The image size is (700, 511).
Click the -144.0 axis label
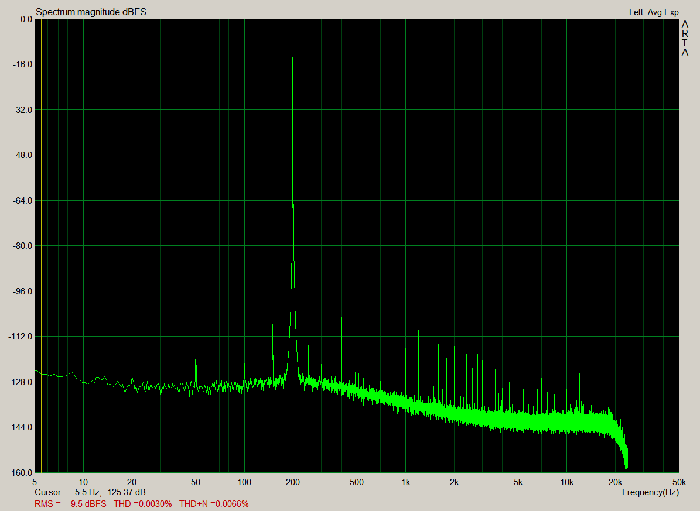pyautogui.click(x=21, y=427)
